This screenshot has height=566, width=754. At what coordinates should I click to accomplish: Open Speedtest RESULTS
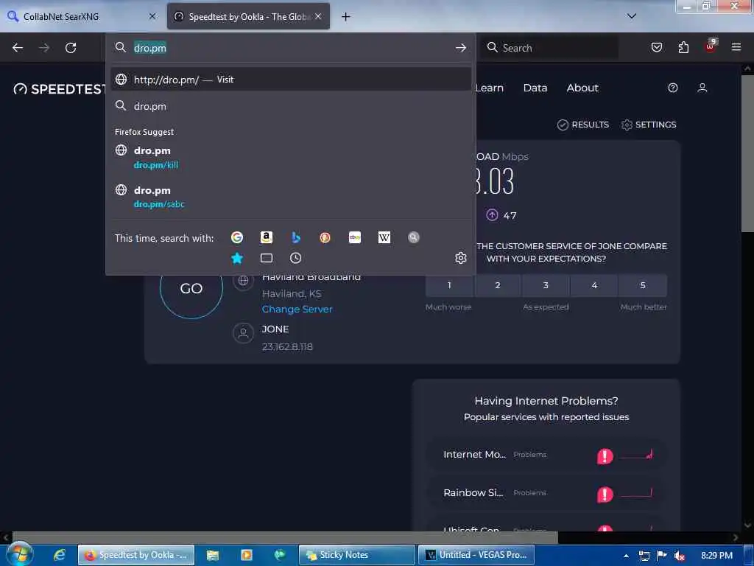tap(583, 125)
